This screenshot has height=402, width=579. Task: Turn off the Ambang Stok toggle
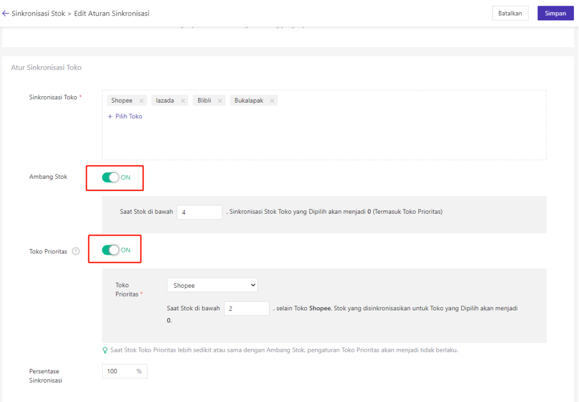[x=111, y=177]
